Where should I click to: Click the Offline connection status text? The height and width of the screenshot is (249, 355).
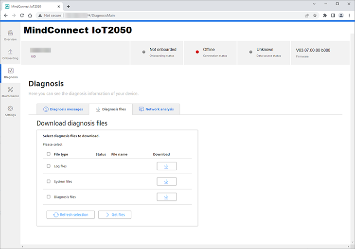point(209,49)
